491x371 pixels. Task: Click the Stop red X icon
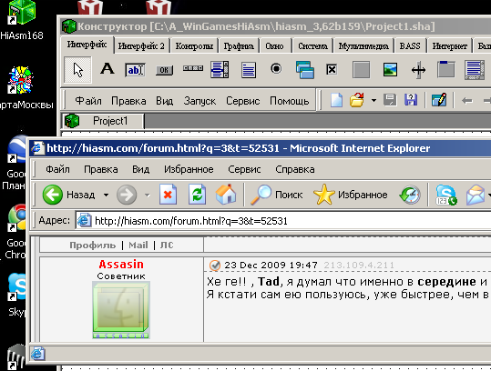coord(168,195)
